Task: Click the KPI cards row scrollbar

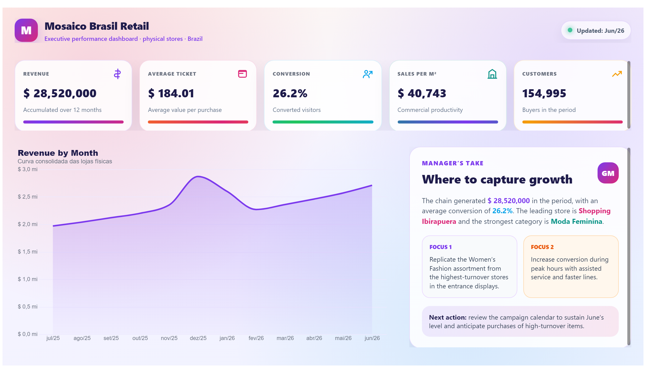Action: click(x=629, y=95)
